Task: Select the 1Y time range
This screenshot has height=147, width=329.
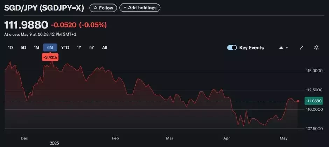Action: [79, 47]
